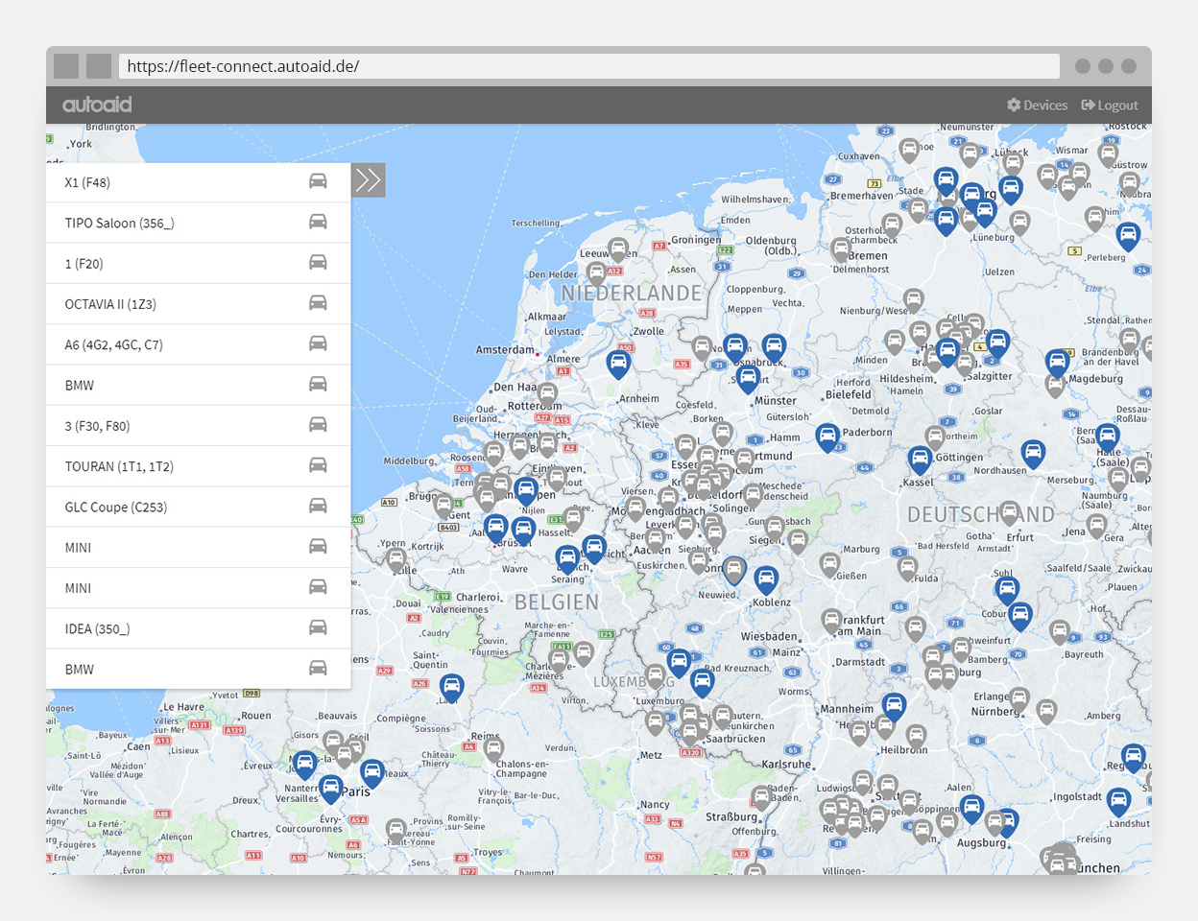Viewport: 1198px width, 921px height.
Task: Click the car icon in the IDEA (350_) row
Action: point(318,627)
